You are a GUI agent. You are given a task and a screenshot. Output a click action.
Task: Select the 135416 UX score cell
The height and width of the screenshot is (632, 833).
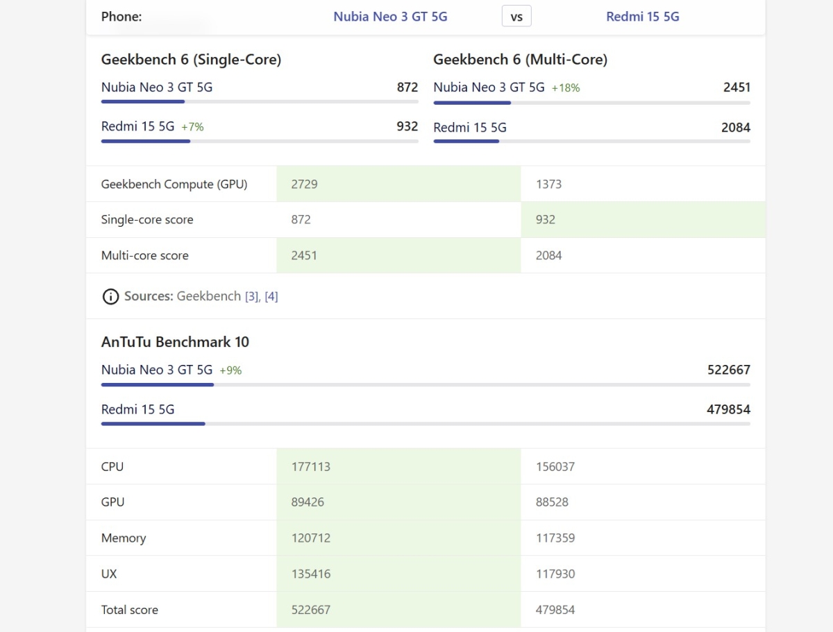tap(398, 574)
